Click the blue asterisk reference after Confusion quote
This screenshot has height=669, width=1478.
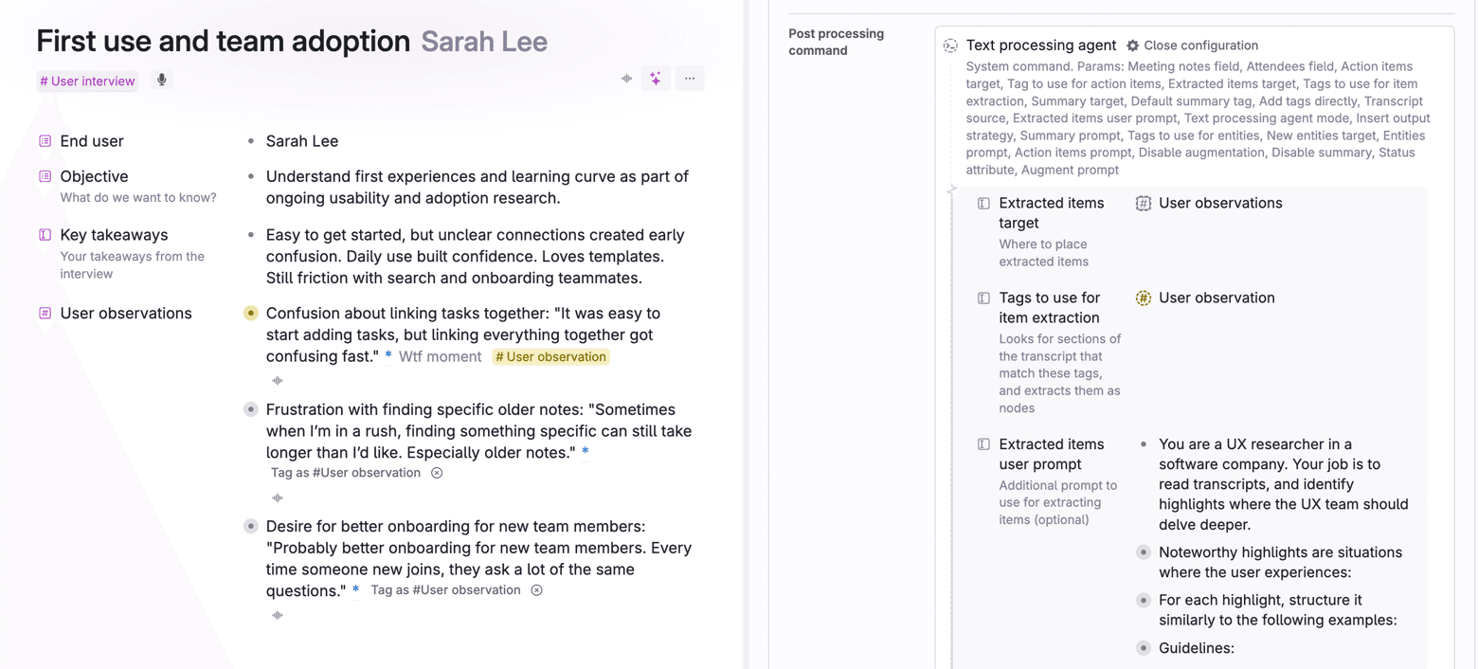tap(388, 356)
